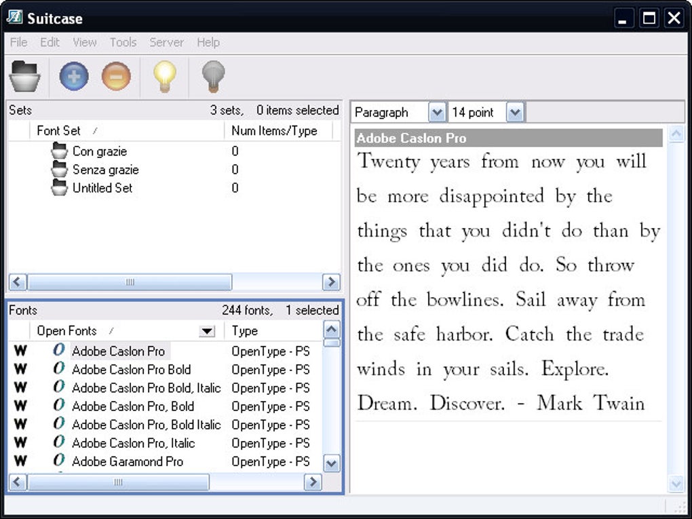The height and width of the screenshot is (519, 692).
Task: Select the Senza grazie font set
Action: [105, 170]
